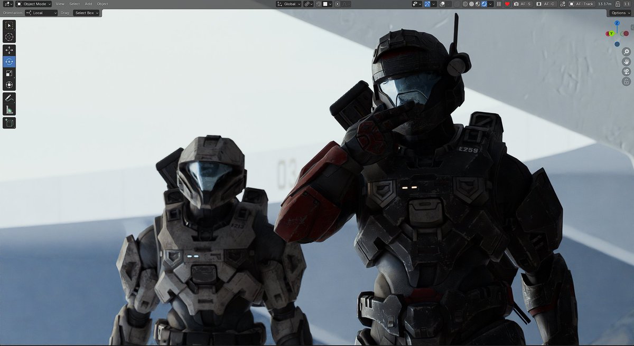The height and width of the screenshot is (346, 634).
Task: Open the snap element dropdown
Action: [x=328, y=4]
